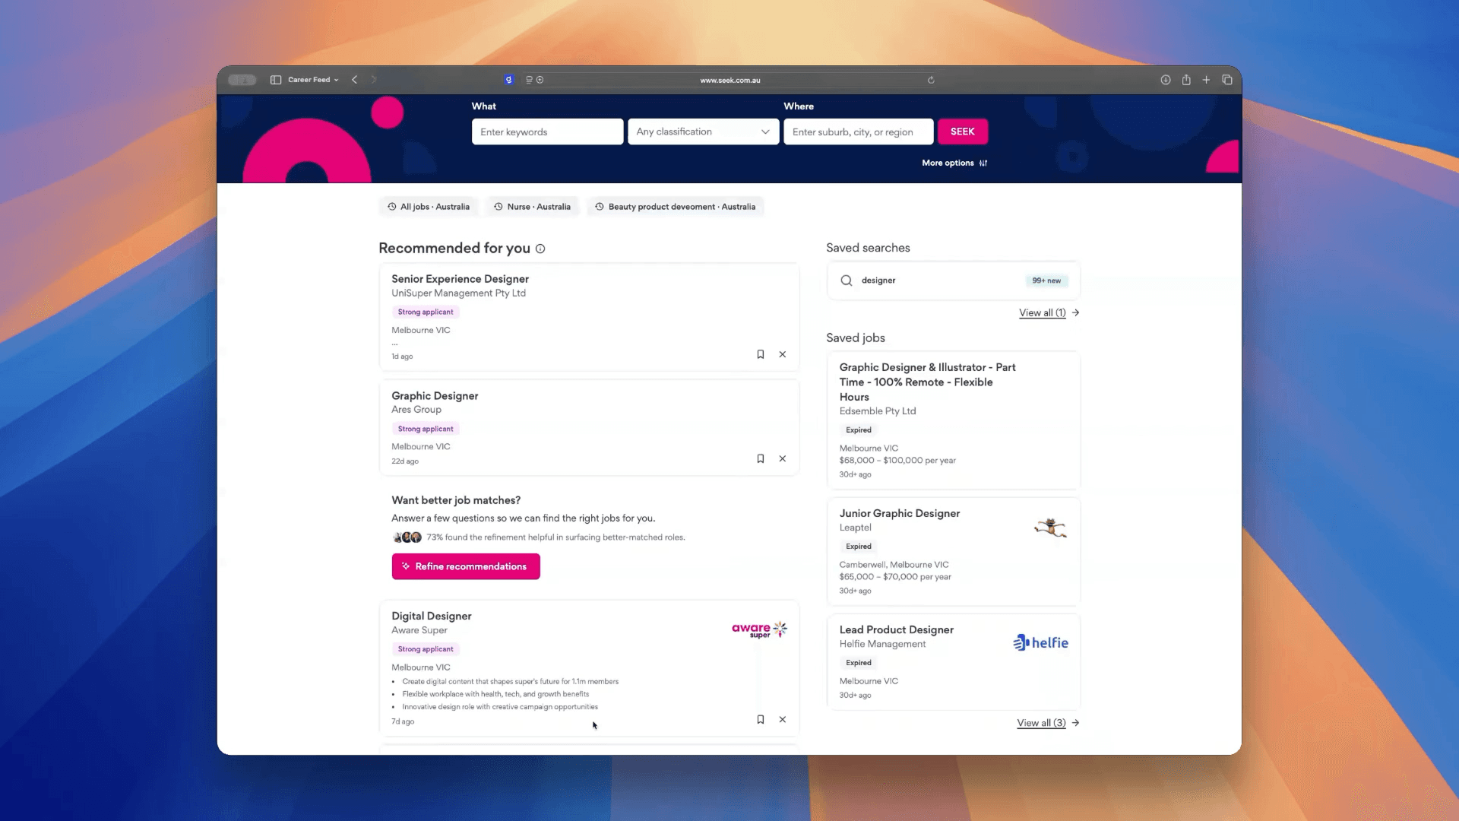Click the Aware Super company logo
1459x821 pixels.
pos(759,629)
